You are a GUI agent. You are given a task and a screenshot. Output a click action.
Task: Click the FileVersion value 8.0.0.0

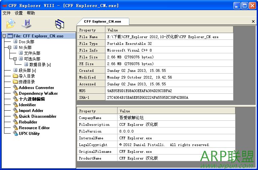[126, 131]
